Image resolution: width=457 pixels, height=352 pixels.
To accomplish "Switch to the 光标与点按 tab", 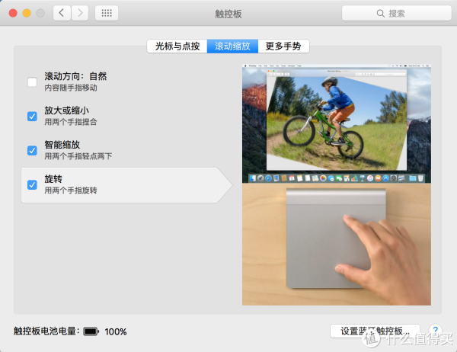I will (x=177, y=46).
